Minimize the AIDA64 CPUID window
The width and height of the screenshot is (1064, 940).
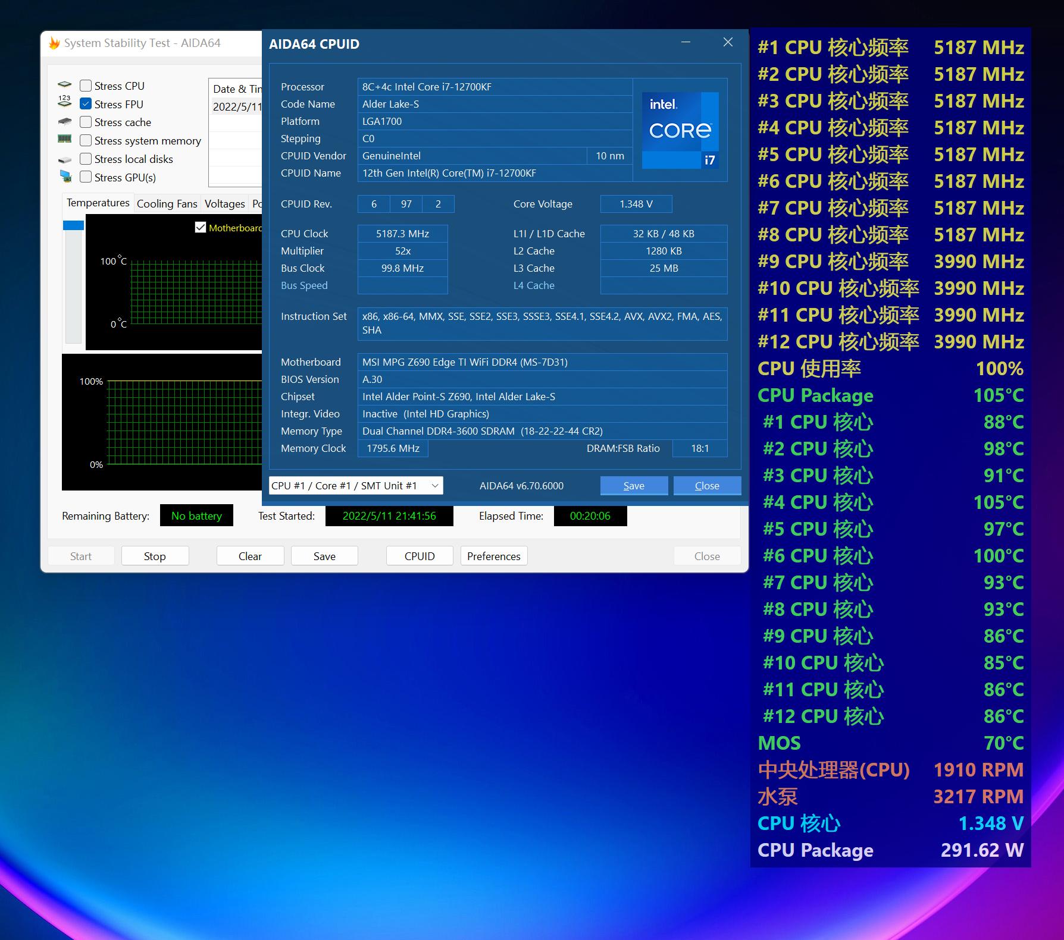click(686, 43)
